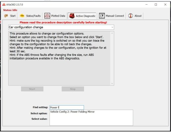This screenshot has width=171, height=132.
Task: Click the 'Select option:' label
Action: 39,114
